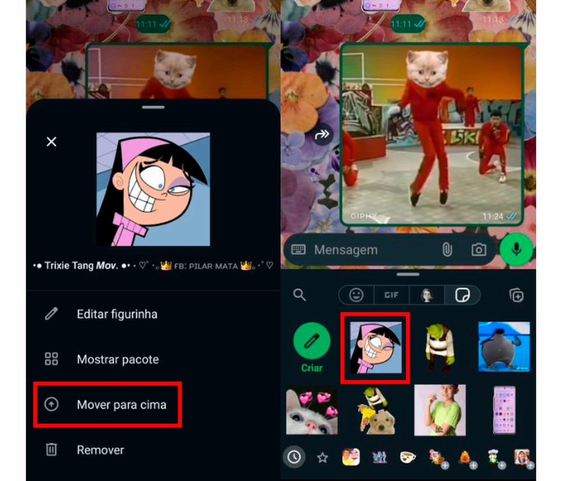The image size is (562, 481).
Task: Click the trash can icon
Action: coord(51,450)
